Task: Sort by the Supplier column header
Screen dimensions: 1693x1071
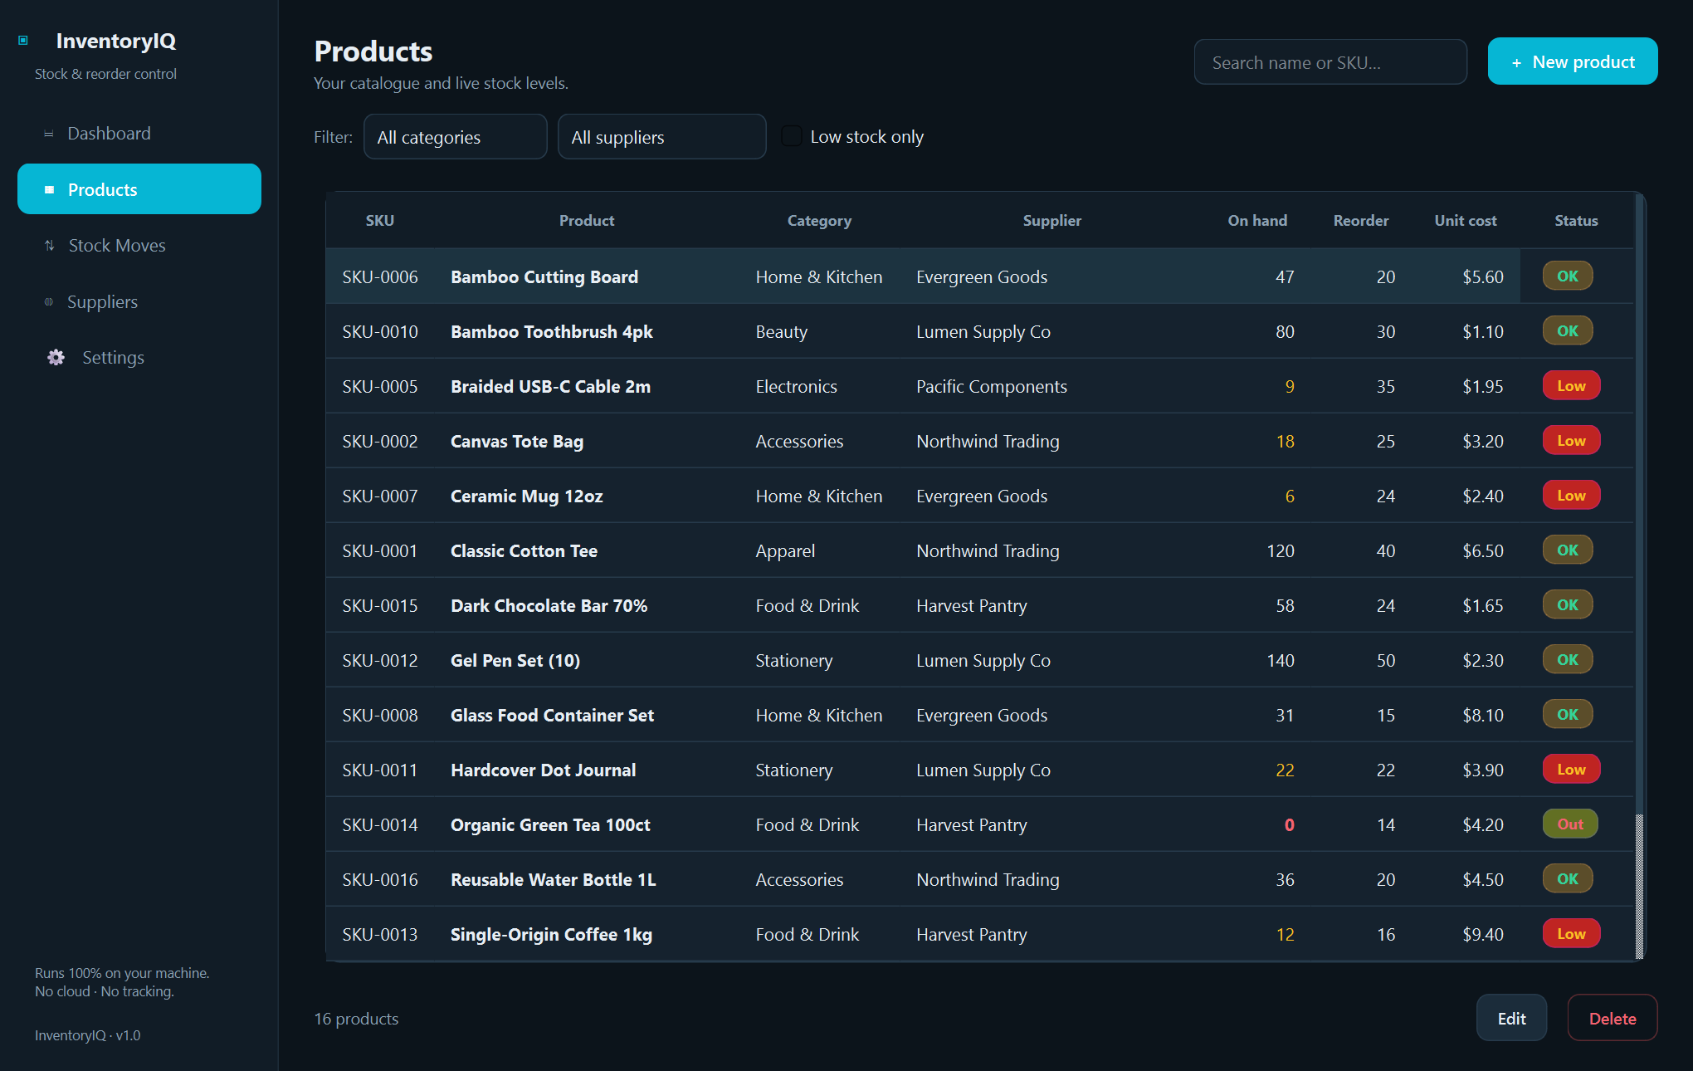Action: (x=1051, y=221)
